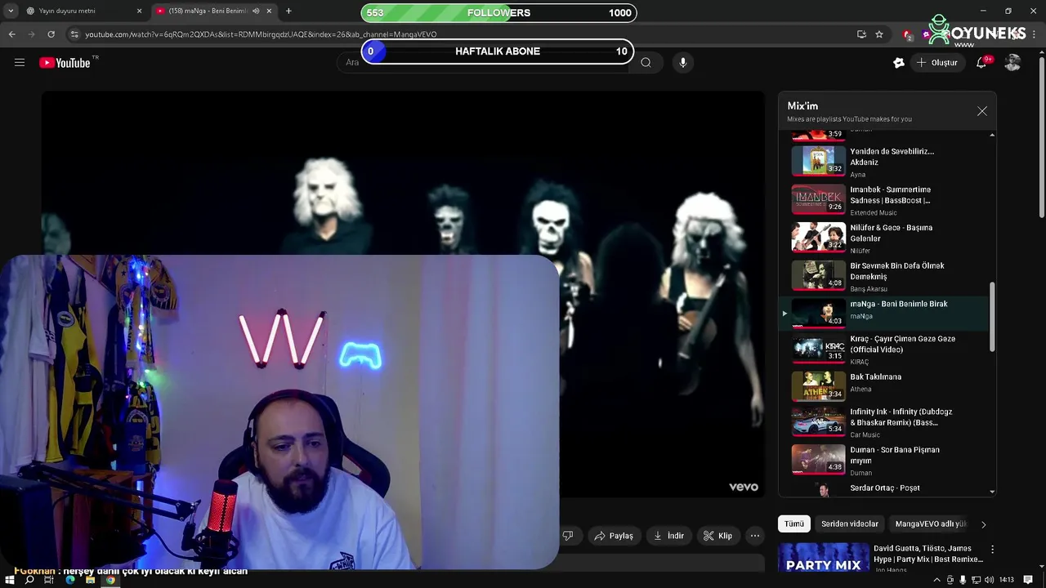Open YouTube notifications bell
Screen dimensions: 1046x588
pyautogui.click(x=981, y=62)
